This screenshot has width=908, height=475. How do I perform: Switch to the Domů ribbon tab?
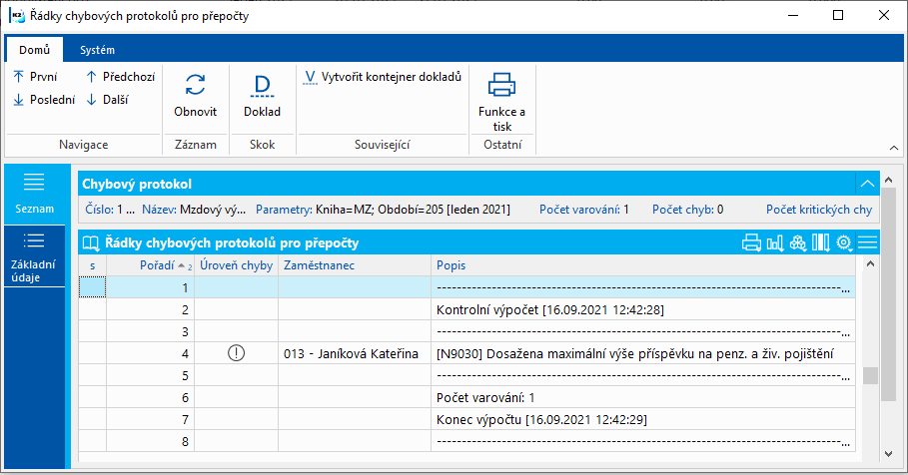(x=35, y=50)
